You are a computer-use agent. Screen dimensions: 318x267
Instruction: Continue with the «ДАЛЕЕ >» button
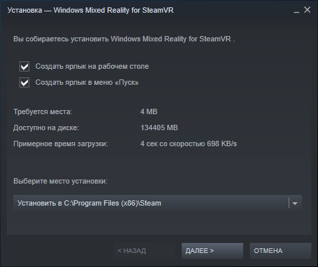tap(212, 251)
